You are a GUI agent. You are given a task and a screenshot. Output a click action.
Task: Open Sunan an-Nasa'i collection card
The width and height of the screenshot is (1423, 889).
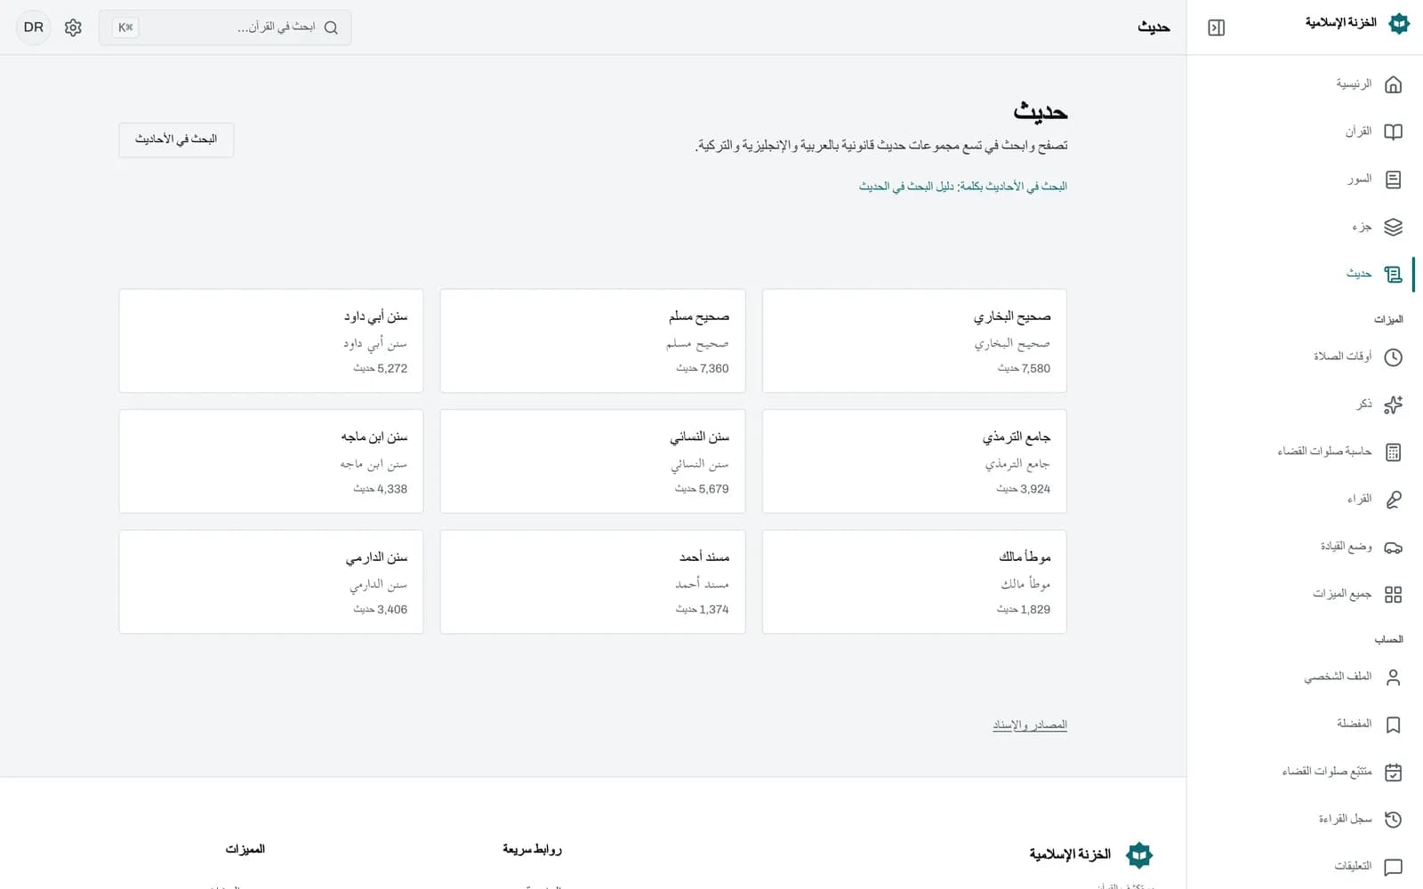click(x=592, y=461)
